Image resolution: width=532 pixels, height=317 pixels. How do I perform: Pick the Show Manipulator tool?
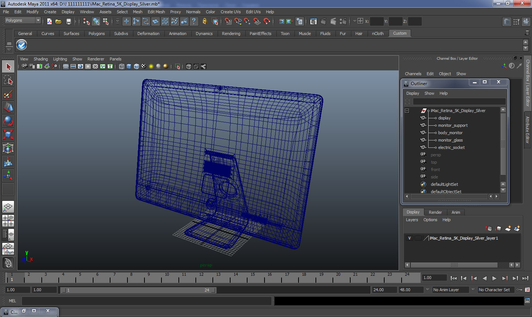8,175
